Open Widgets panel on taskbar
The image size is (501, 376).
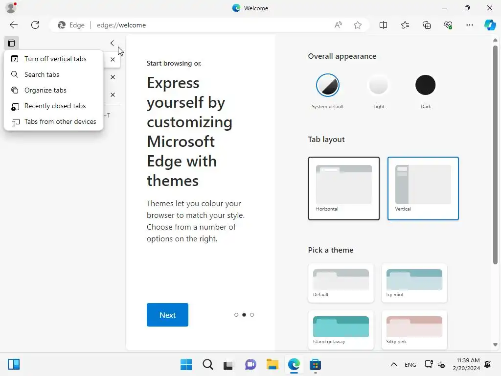(14, 364)
